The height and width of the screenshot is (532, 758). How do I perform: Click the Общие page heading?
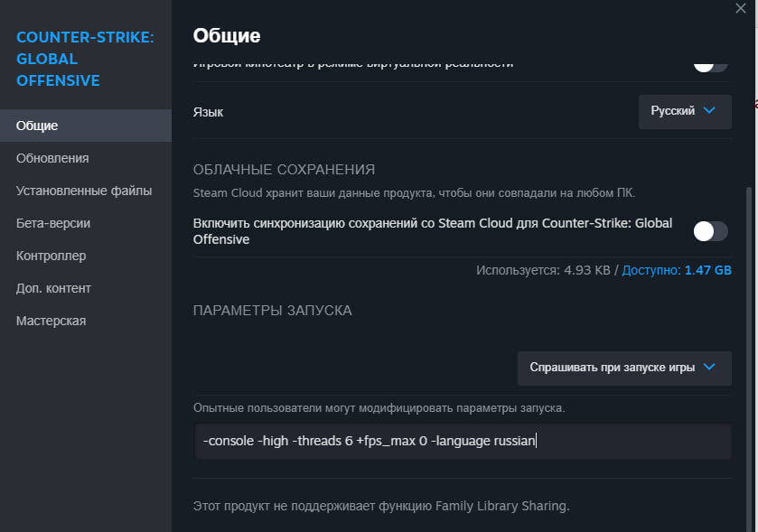227,36
